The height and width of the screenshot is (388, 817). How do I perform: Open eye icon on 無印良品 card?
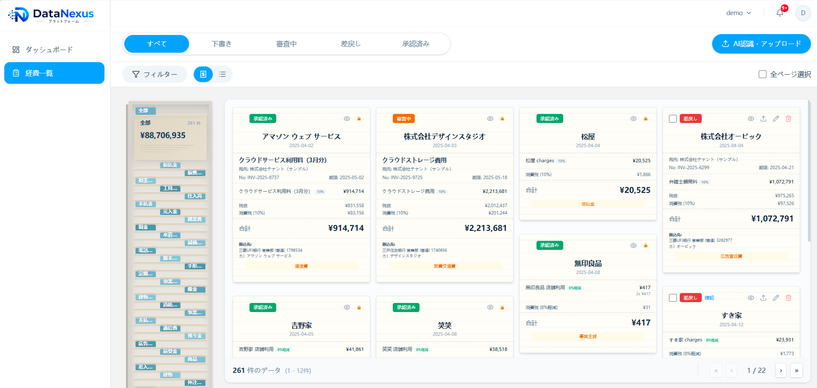point(634,246)
